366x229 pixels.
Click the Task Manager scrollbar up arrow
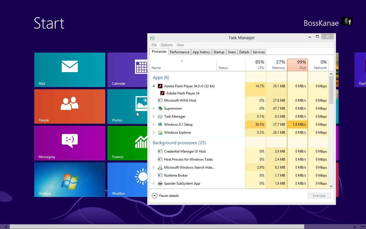(331, 74)
